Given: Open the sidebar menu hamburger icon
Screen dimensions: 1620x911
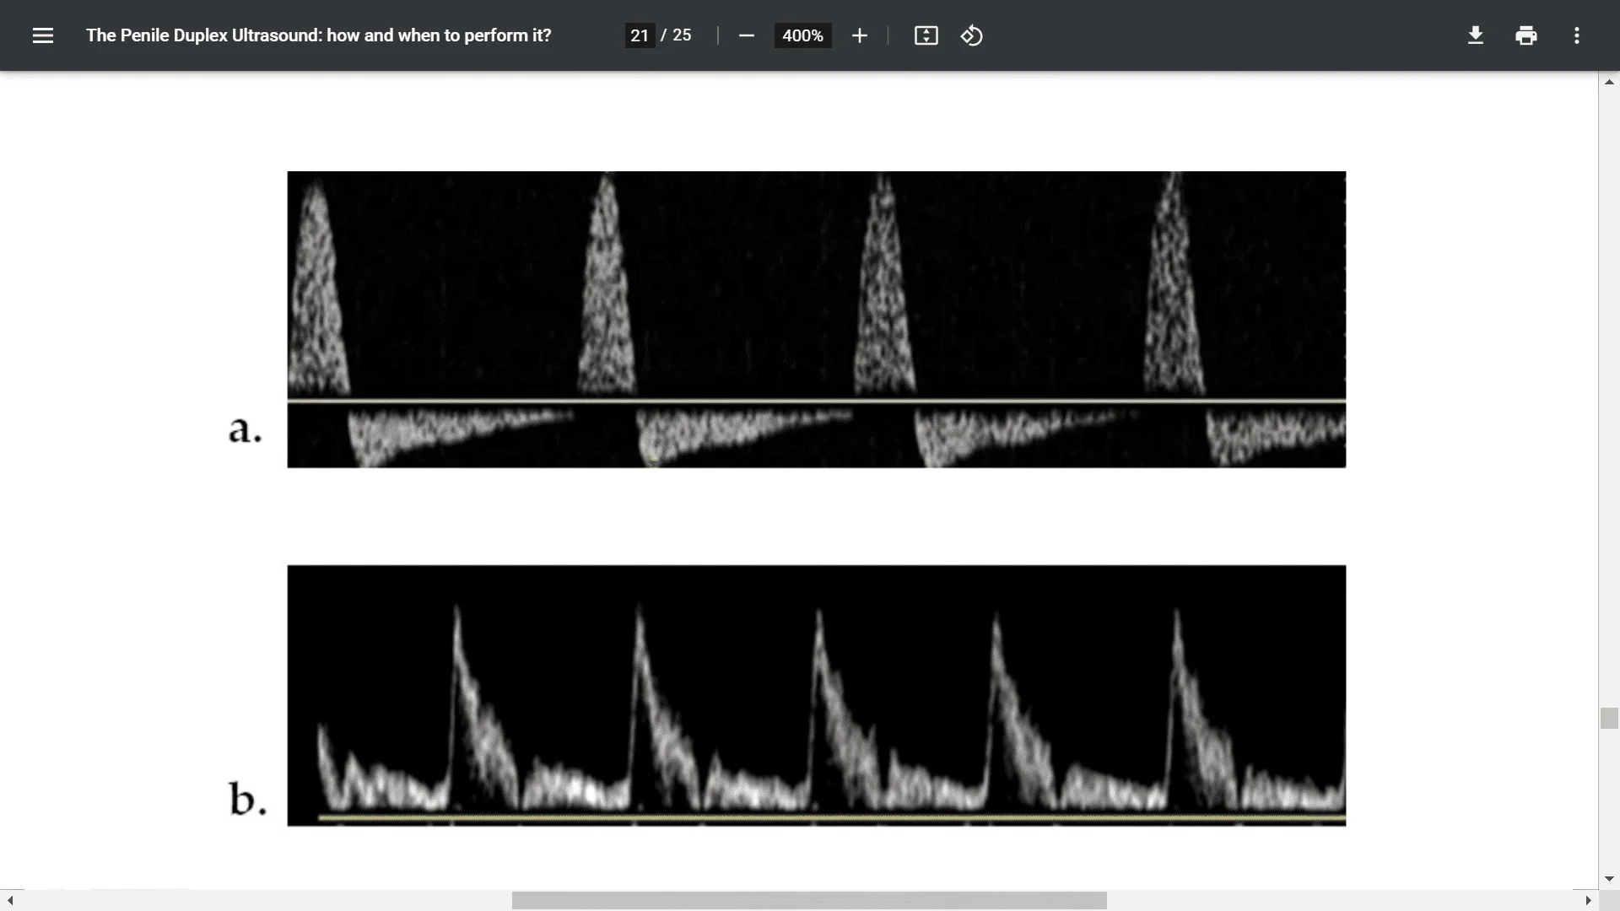Looking at the screenshot, I should (x=43, y=35).
